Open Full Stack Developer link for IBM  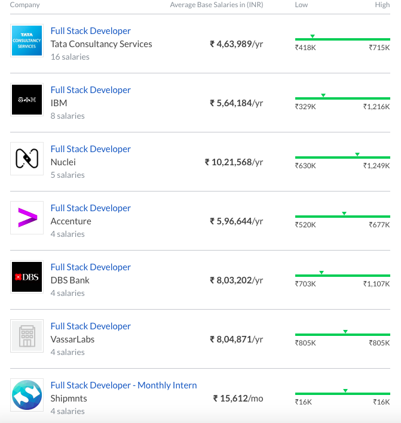pos(90,90)
